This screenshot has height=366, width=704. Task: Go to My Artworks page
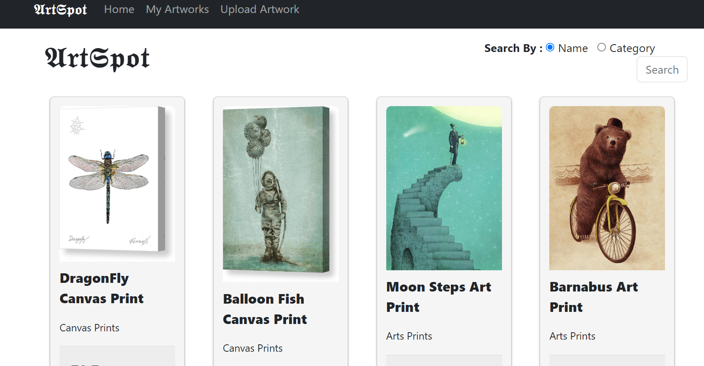pos(177,10)
